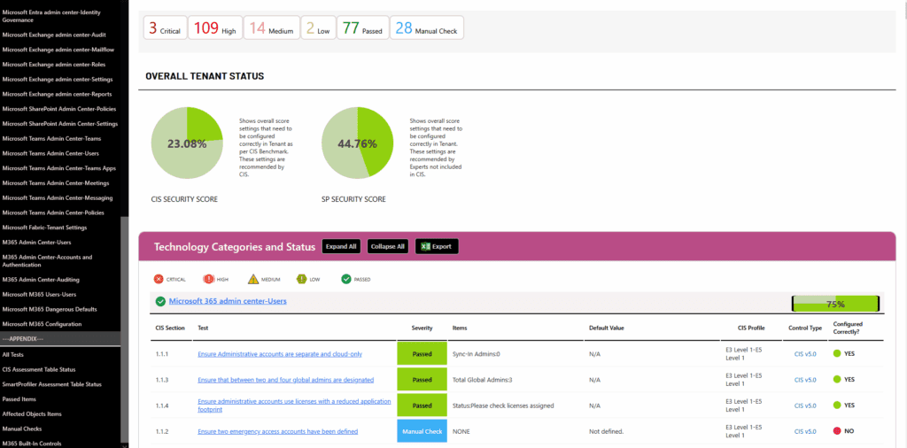Open Microsoft Teams Admin Center-Teams Apps sidebar item
The image size is (907, 448).
59,168
